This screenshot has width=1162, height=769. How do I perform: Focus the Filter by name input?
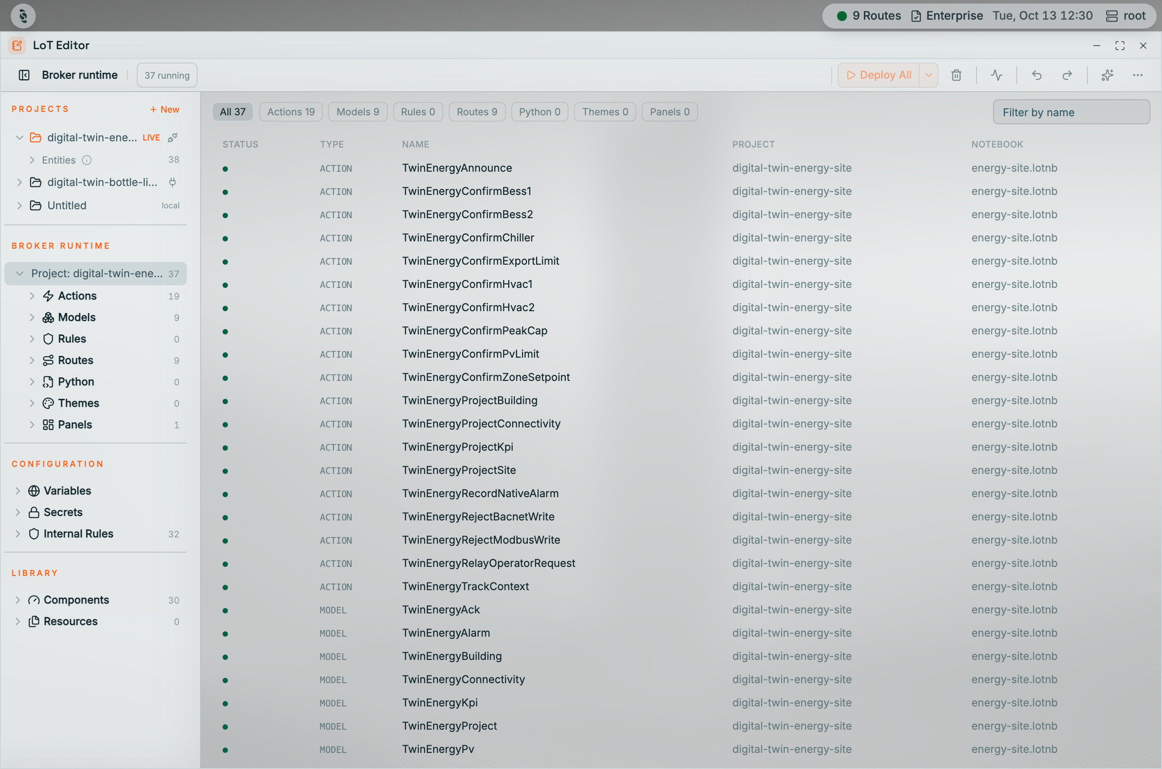[x=1071, y=112]
